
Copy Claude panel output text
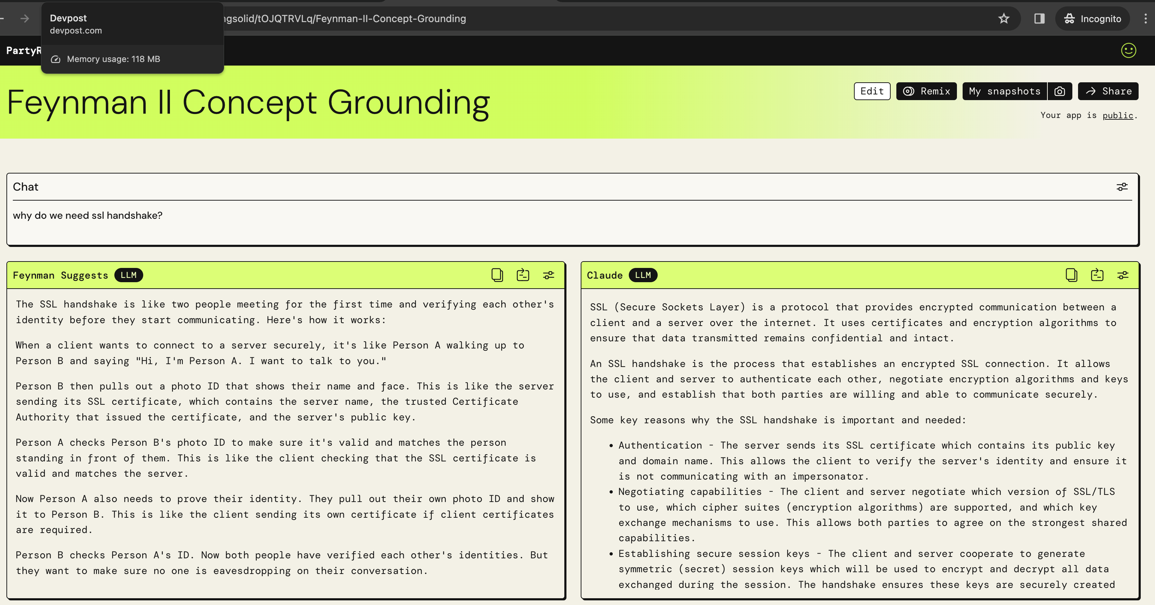point(1071,275)
